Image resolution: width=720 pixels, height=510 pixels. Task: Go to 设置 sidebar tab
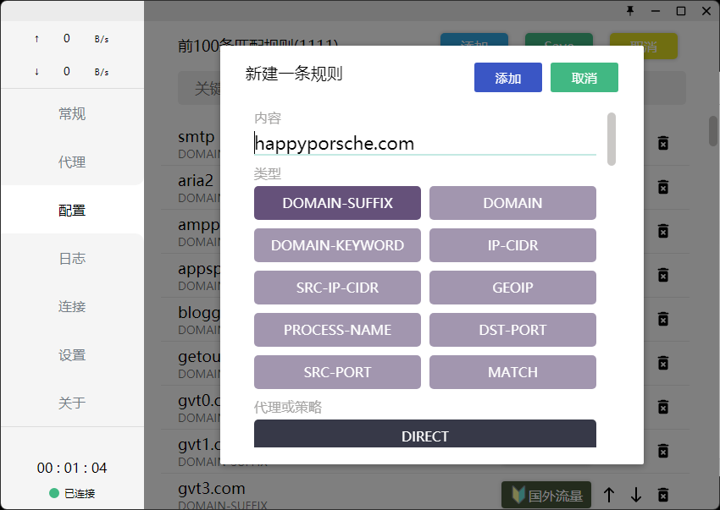click(72, 355)
